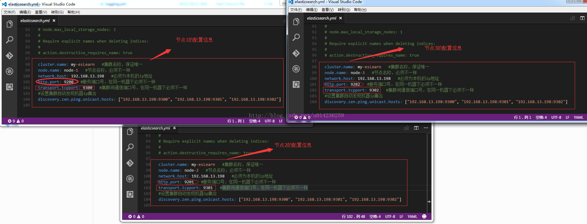
Task: Show Source Control in the node-3 window
Action: click(296, 53)
